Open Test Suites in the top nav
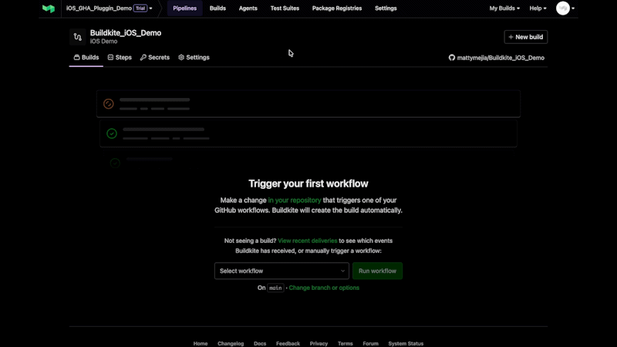Image resolution: width=617 pixels, height=347 pixels. 285,8
